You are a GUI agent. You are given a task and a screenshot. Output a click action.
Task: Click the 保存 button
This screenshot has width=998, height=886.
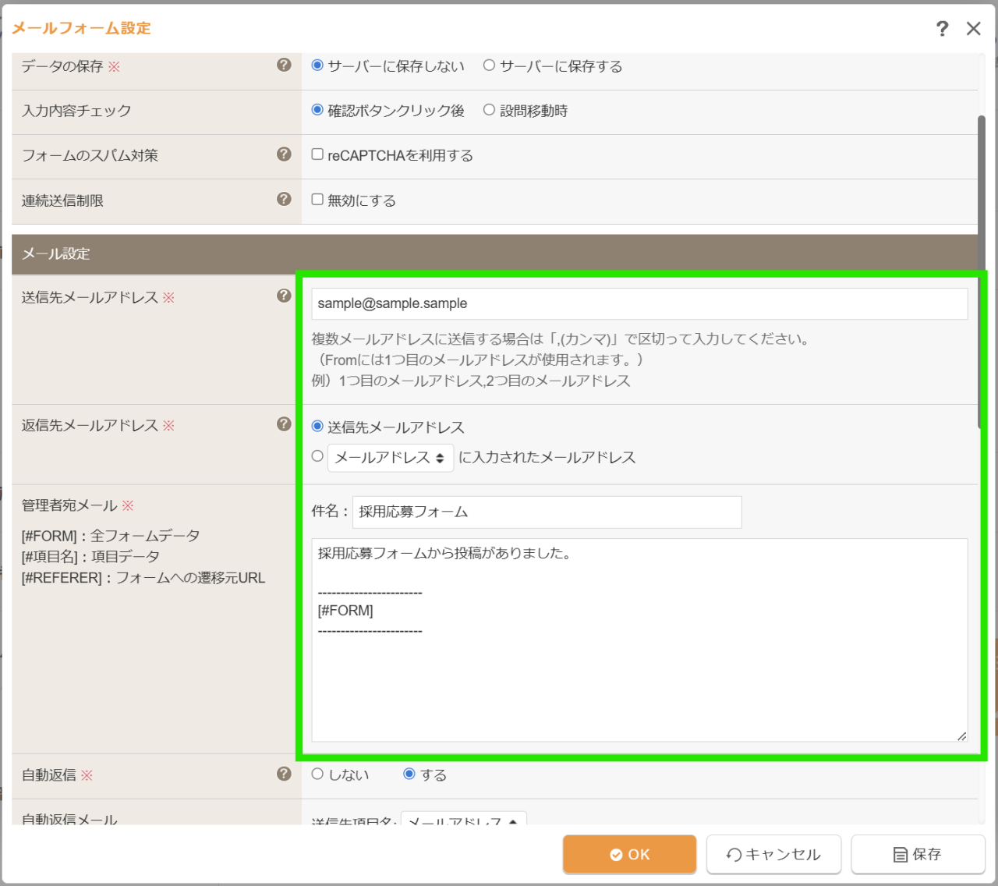(918, 855)
